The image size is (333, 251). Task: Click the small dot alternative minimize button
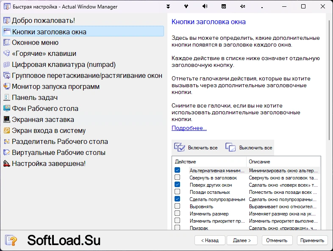pyautogui.click(x=262, y=8)
